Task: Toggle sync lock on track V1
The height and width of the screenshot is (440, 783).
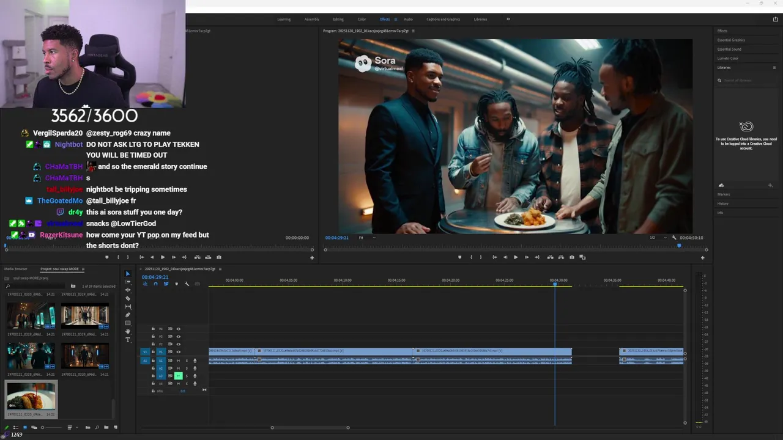Action: point(170,352)
